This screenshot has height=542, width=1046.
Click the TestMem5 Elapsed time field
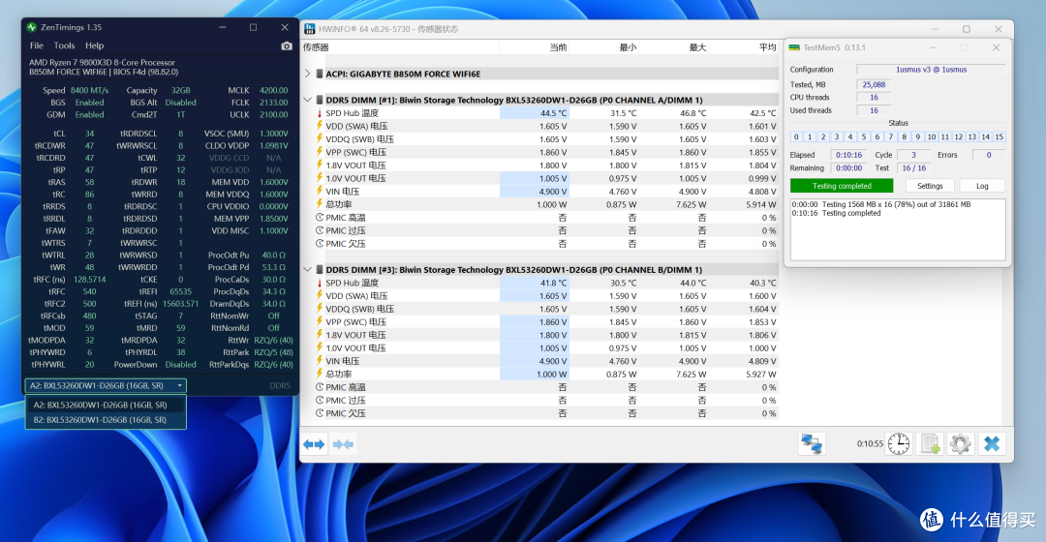(848, 155)
